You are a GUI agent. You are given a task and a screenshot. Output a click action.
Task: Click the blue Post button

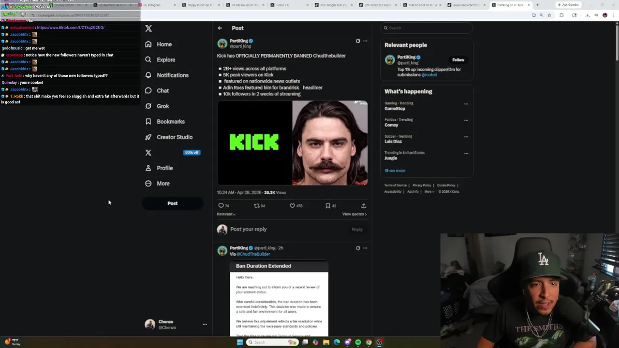173,203
